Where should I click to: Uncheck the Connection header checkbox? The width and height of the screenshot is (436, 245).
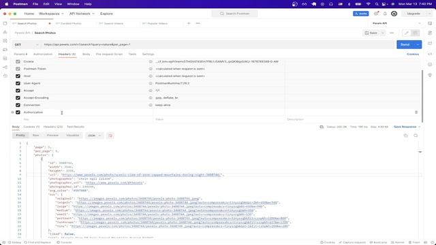point(18,105)
